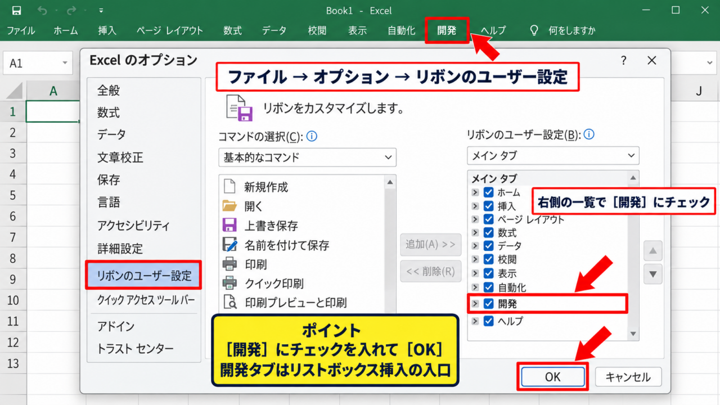The image size is (720, 405).
Task: Switch to the 開発 ribbon tab
Action: click(x=447, y=31)
